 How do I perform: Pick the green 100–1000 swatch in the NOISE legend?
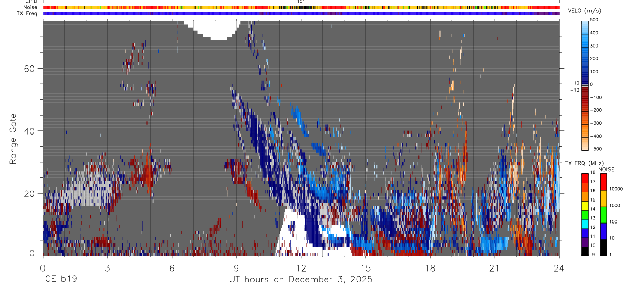tap(603, 215)
